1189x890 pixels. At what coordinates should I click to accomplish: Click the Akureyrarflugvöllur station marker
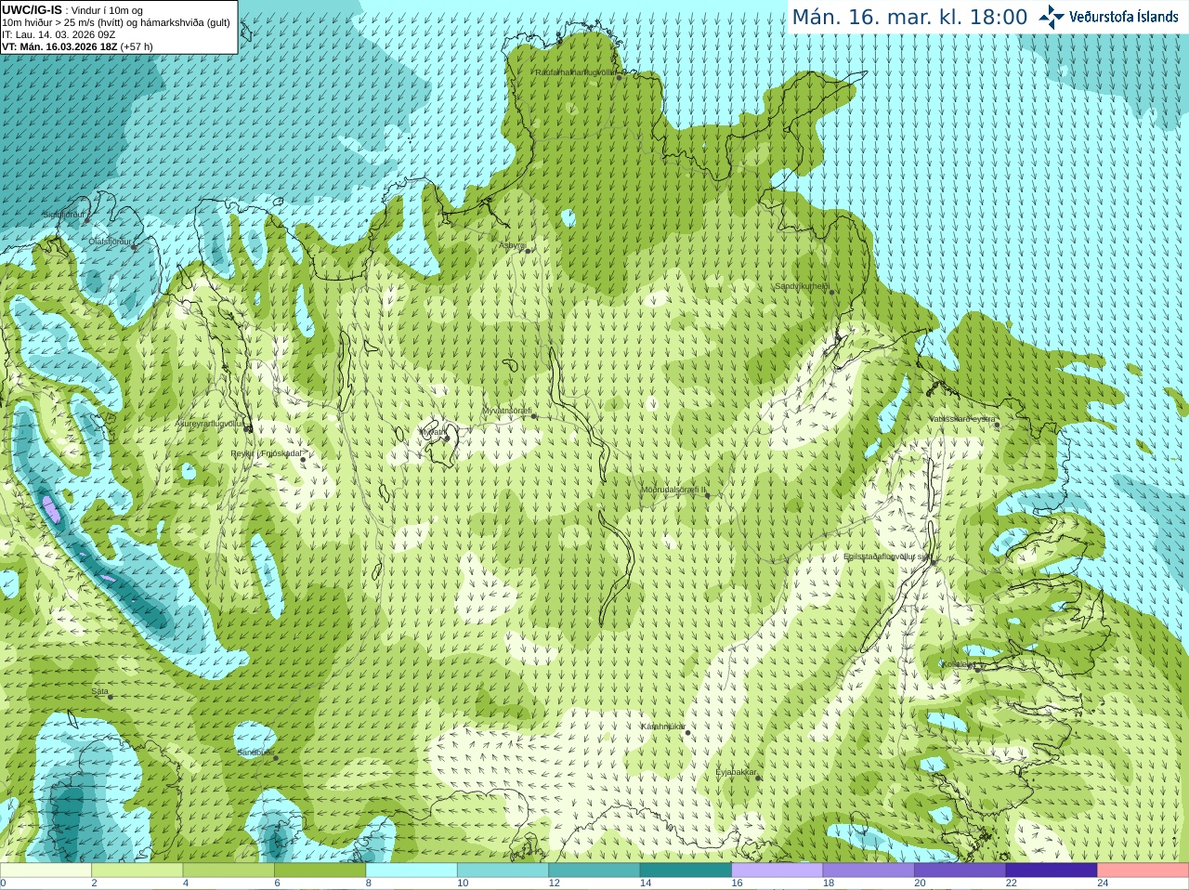pyautogui.click(x=248, y=428)
